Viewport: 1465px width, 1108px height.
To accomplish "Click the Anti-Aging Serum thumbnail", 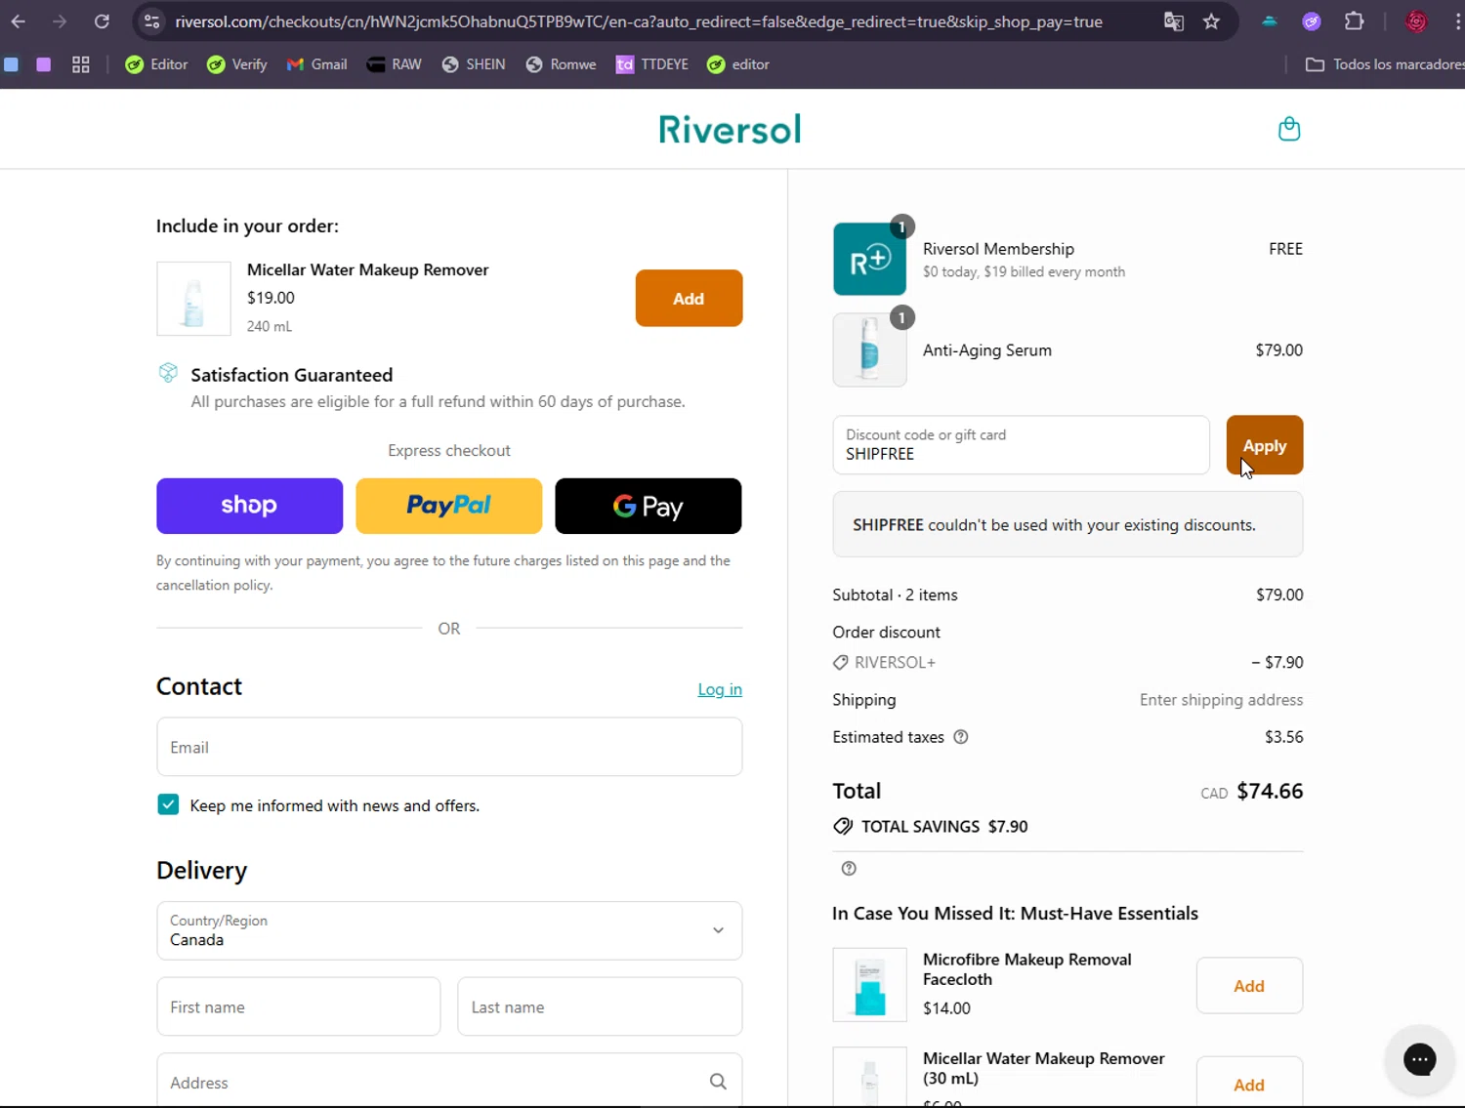I will click(869, 350).
